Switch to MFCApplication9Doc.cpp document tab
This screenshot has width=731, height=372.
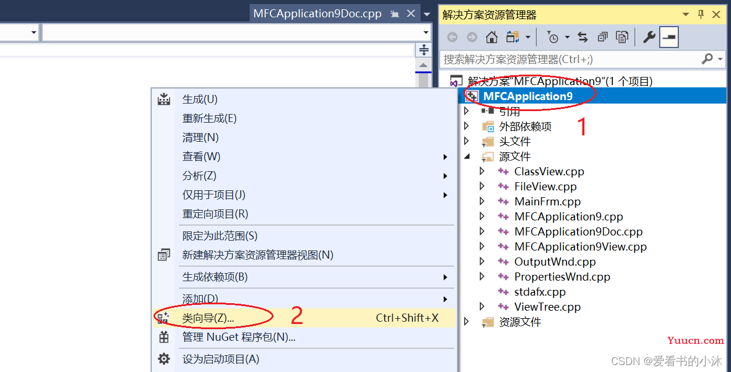pyautogui.click(x=317, y=14)
